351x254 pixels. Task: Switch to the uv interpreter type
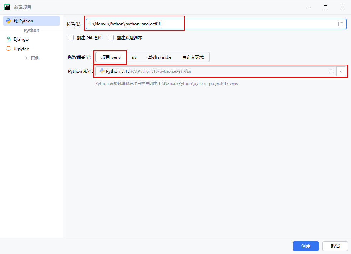click(134, 57)
